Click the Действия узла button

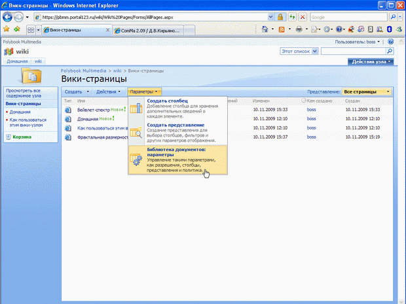point(371,61)
